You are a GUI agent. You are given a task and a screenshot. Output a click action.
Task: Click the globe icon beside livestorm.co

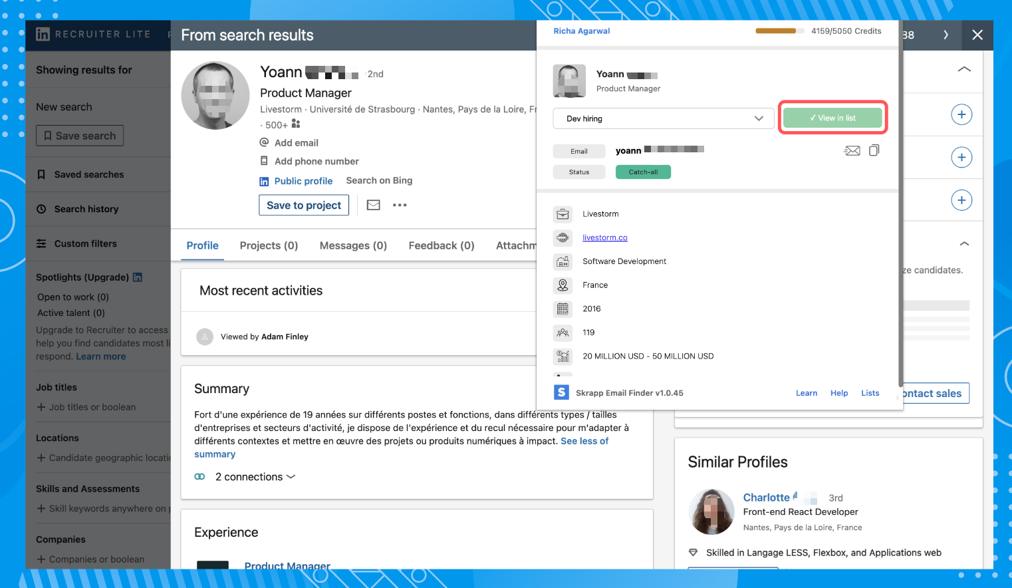563,237
